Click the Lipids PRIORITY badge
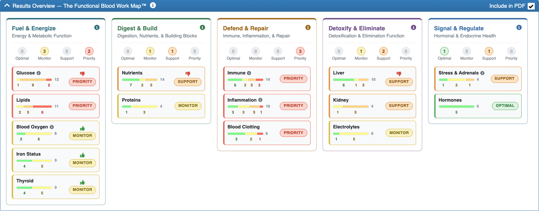This screenshot has width=539, height=211. click(x=83, y=105)
